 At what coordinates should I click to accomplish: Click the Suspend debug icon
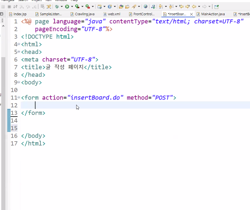tap(3, 7)
